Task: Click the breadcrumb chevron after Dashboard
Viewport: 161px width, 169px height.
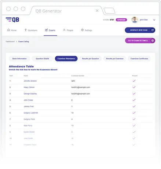Action: pos(17,41)
